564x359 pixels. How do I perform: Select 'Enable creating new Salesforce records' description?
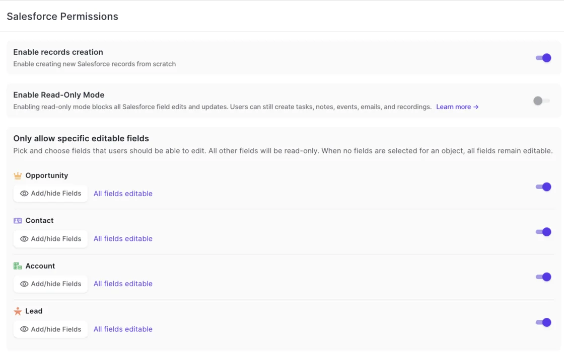95,64
